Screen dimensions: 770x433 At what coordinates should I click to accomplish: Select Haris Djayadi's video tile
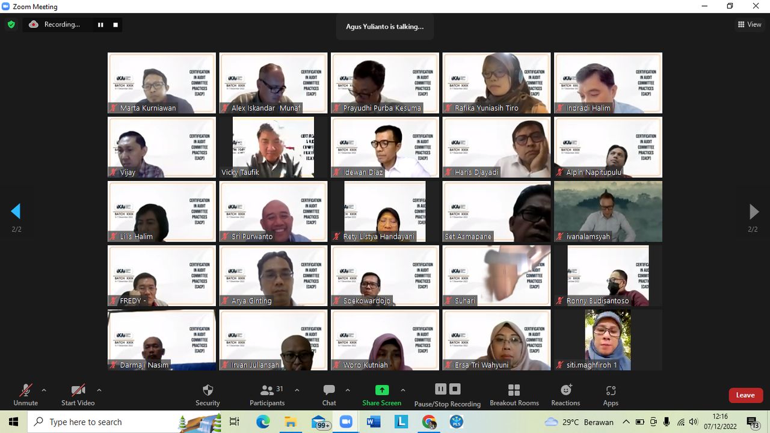pos(496,147)
